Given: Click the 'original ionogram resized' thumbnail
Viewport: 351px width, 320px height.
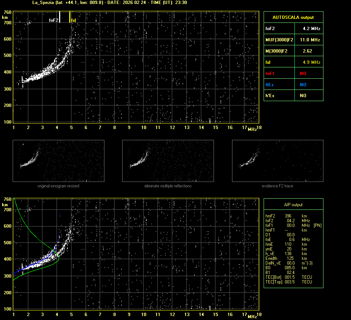Looking at the screenshot, I should click(x=58, y=161).
